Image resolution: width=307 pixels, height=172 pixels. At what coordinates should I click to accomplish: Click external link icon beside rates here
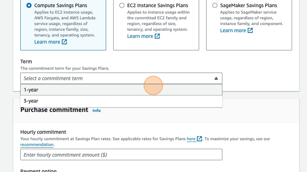pyautogui.click(x=200, y=139)
